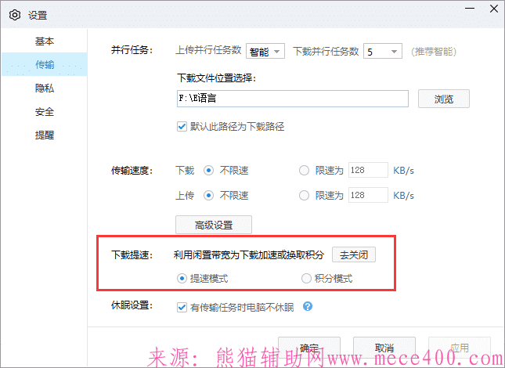Click 去关闭 button for download acceleration
The height and width of the screenshot is (368, 505).
coord(354,254)
